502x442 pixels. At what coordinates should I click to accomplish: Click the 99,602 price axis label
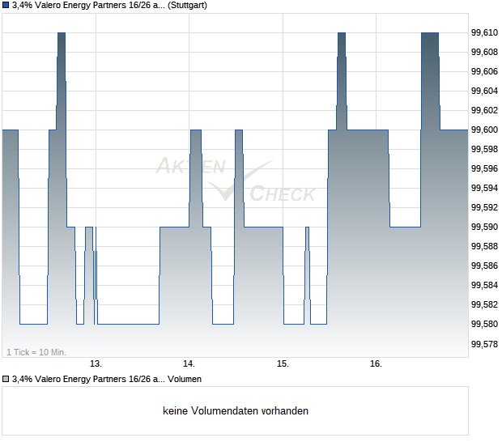(484, 110)
